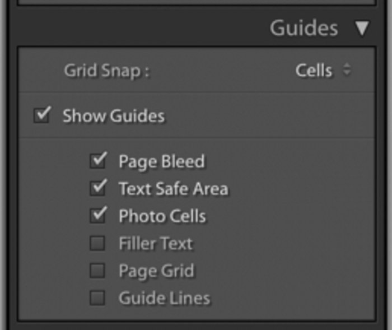Click the Filler Text label

click(155, 243)
